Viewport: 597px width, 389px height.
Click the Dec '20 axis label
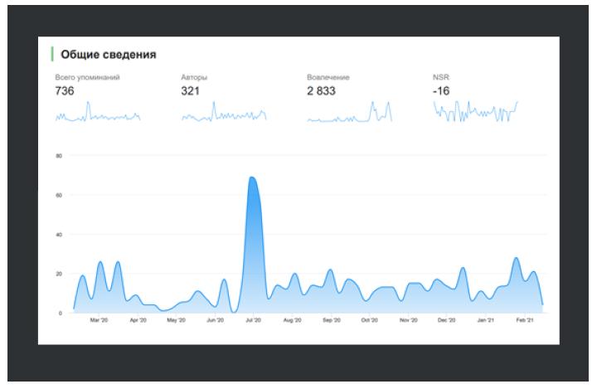tap(447, 320)
